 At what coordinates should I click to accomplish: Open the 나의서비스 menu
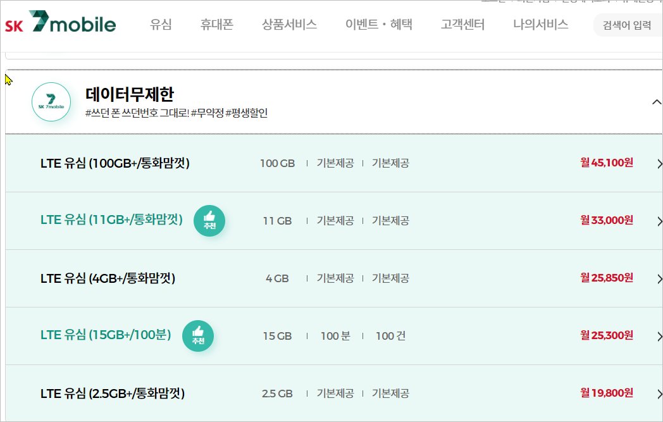[540, 25]
